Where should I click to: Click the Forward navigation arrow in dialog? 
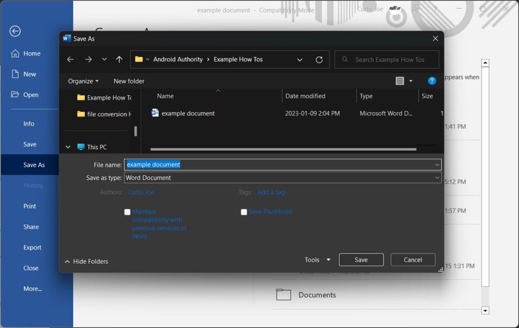point(88,60)
